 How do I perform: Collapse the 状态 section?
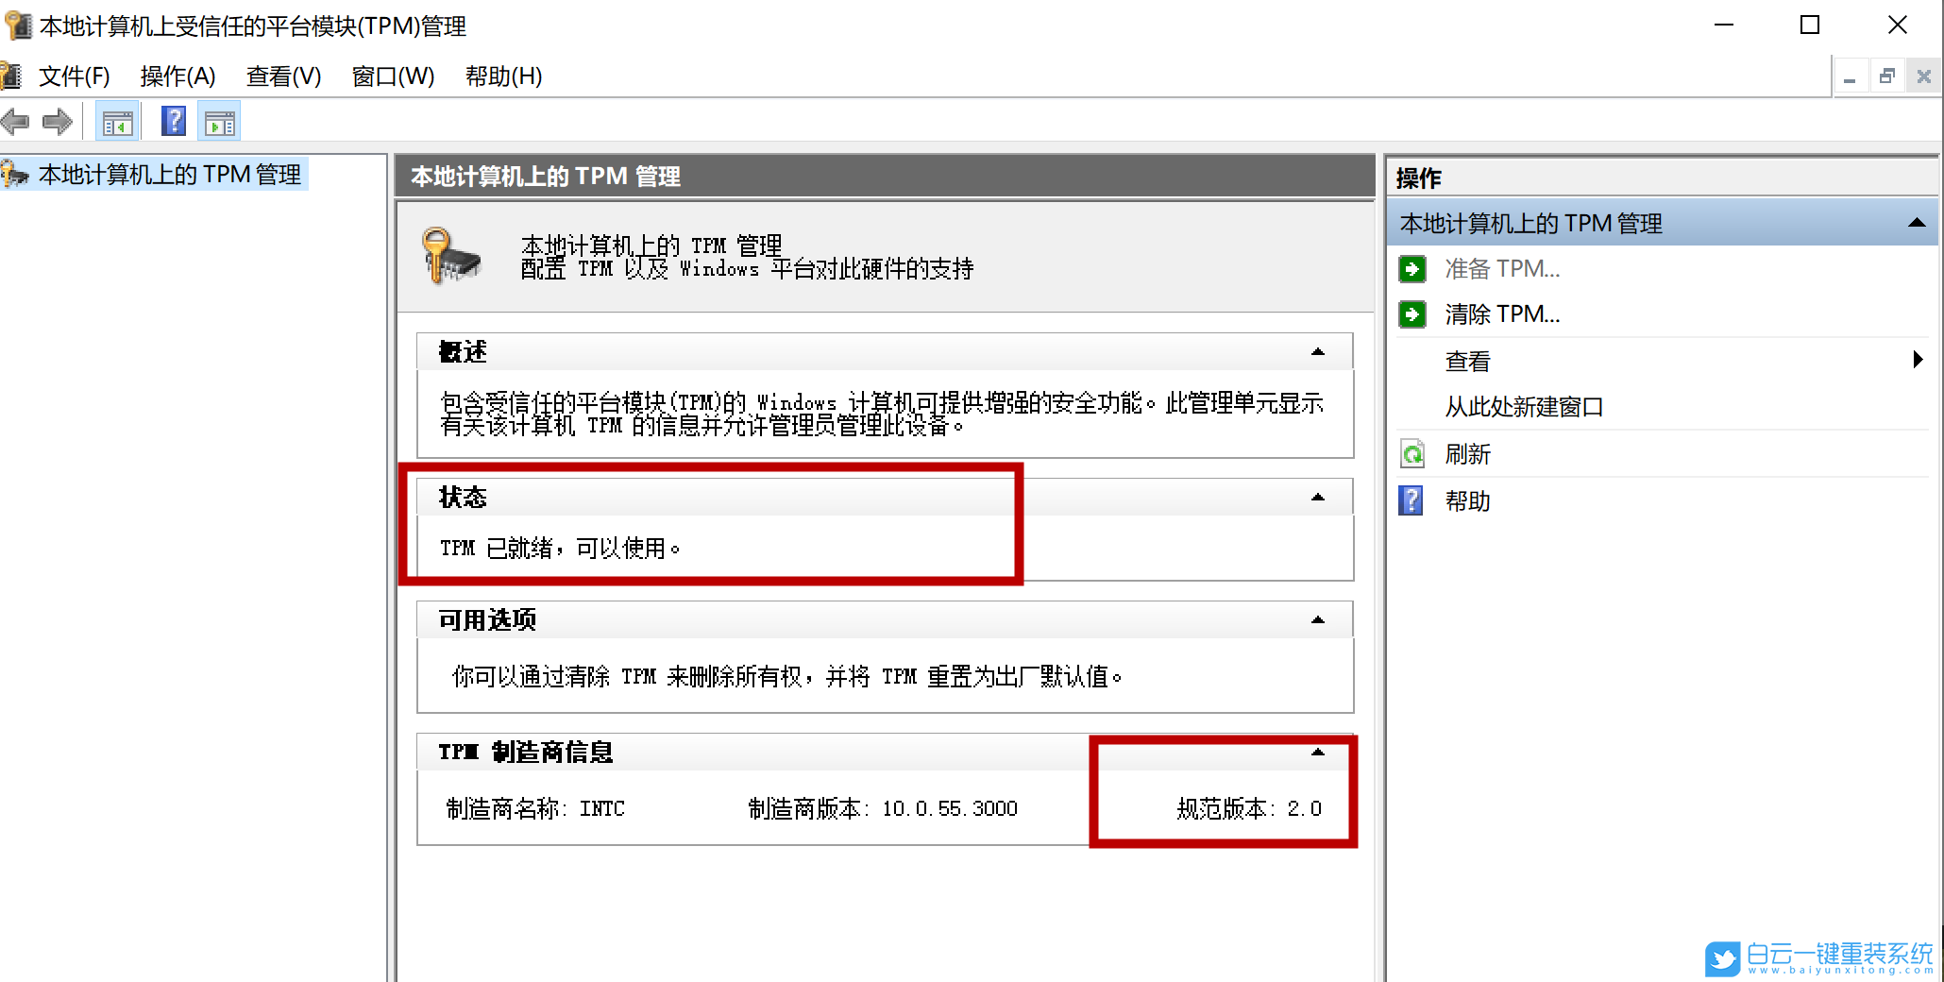(x=1316, y=496)
